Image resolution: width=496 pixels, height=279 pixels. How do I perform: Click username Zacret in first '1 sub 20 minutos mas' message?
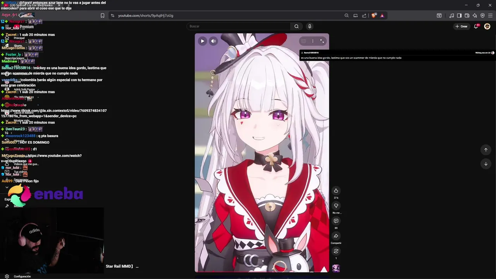click(x=11, y=34)
